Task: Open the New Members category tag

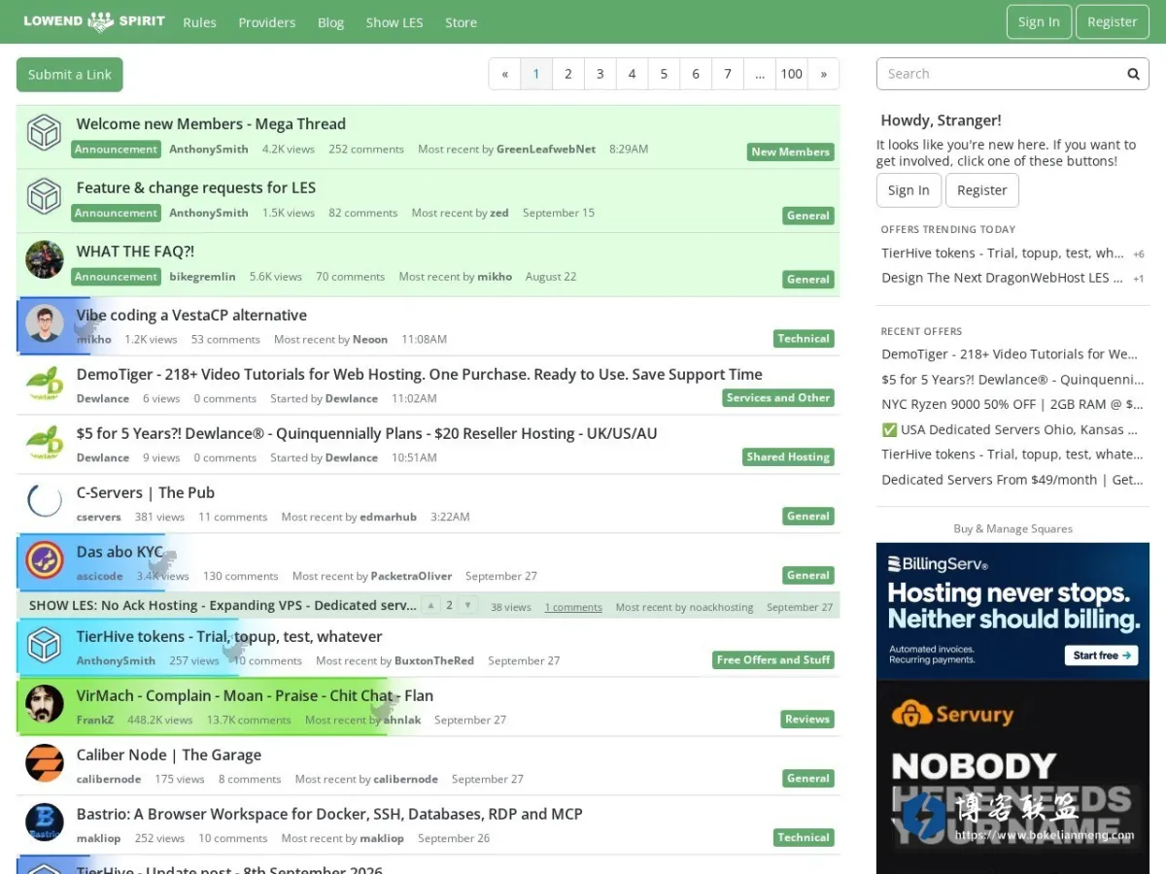Action: pos(791,151)
